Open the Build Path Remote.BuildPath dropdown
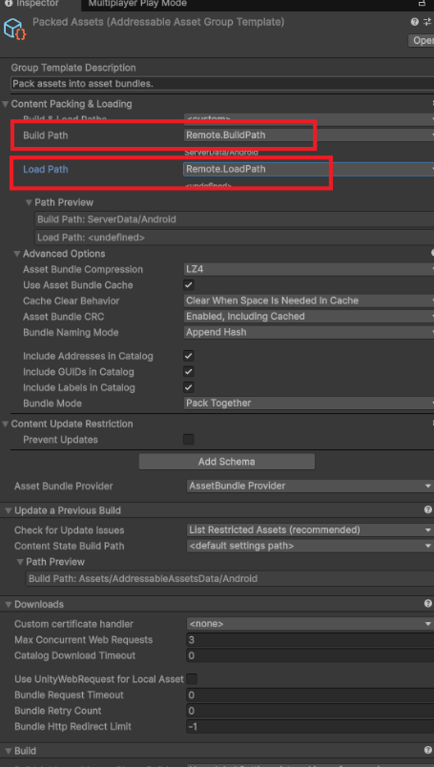This screenshot has height=767, width=434. click(309, 135)
